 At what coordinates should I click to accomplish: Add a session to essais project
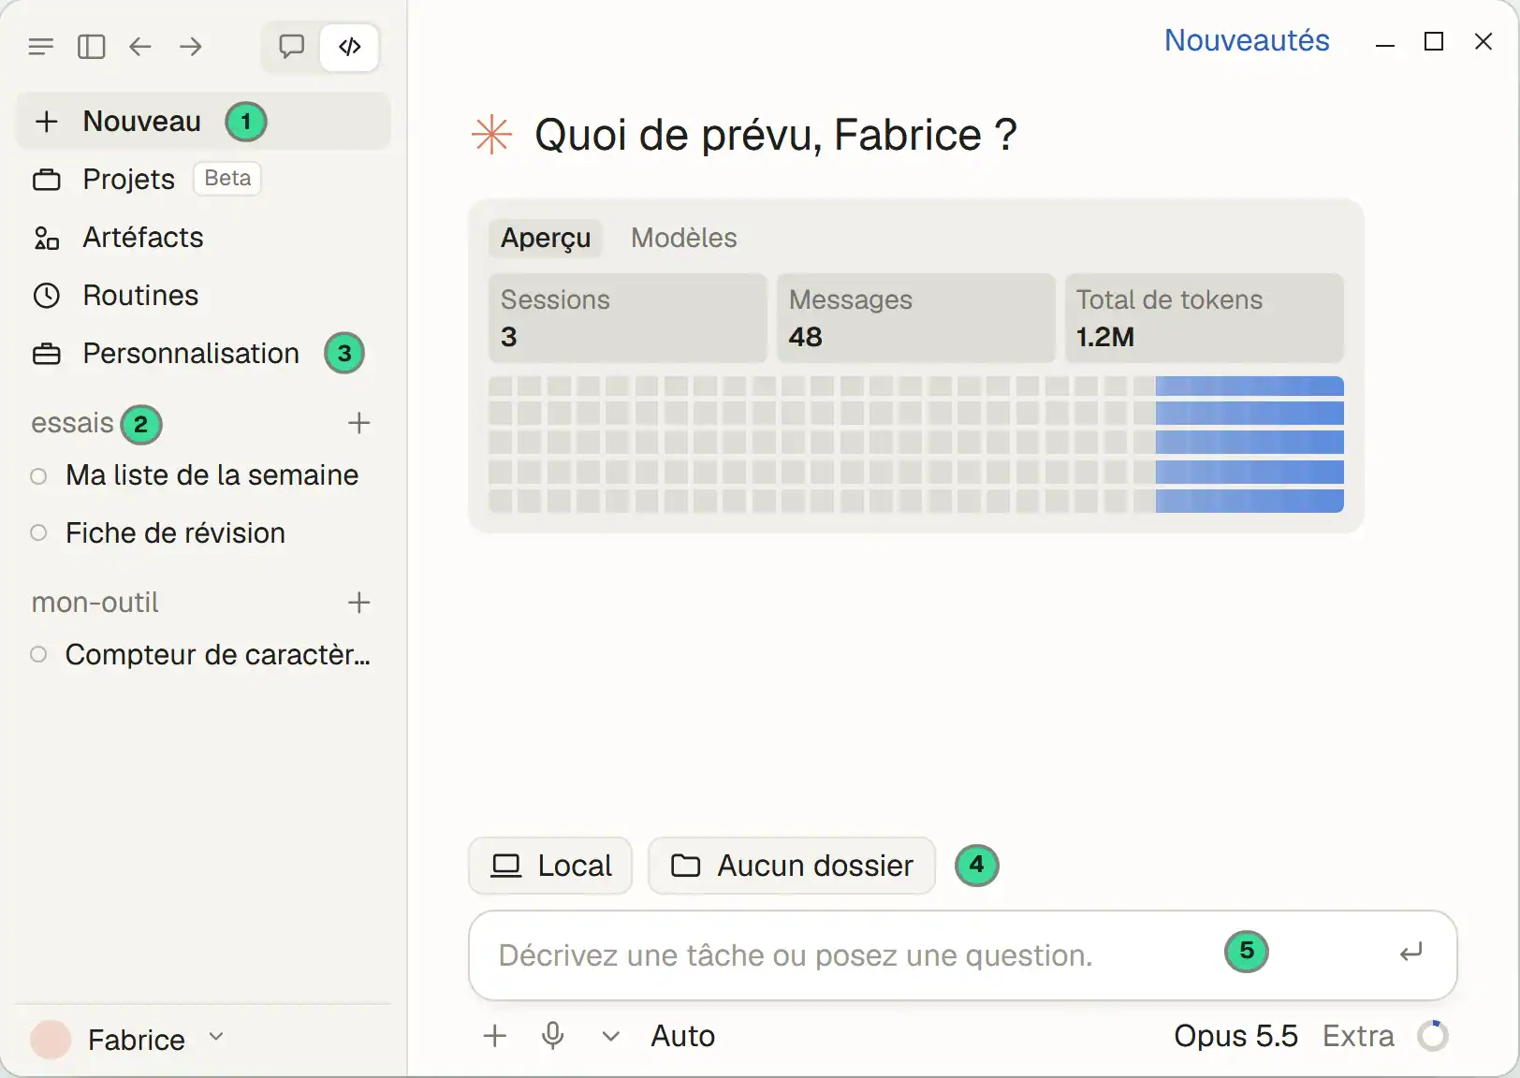359,423
